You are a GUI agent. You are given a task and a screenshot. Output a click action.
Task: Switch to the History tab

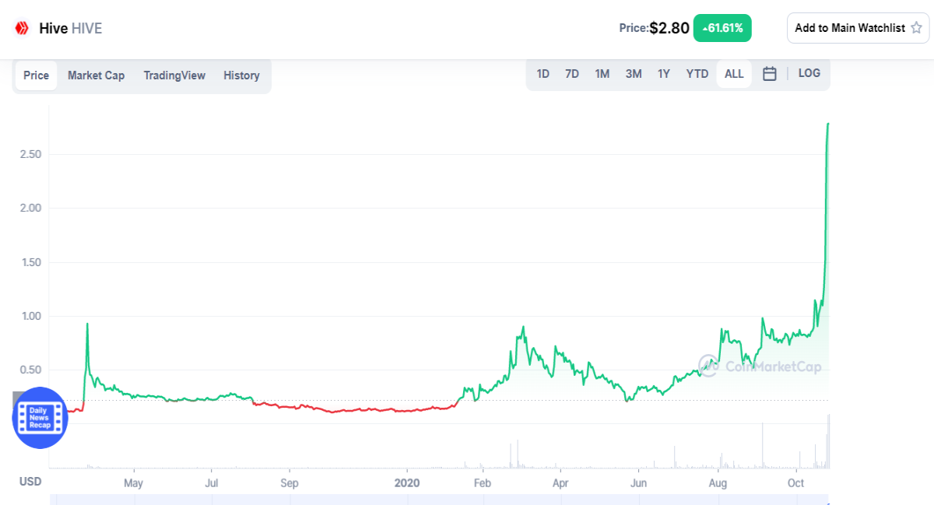click(241, 75)
